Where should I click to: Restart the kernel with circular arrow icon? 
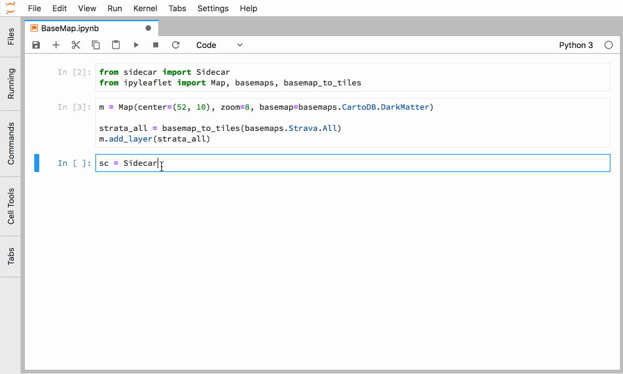pos(176,45)
